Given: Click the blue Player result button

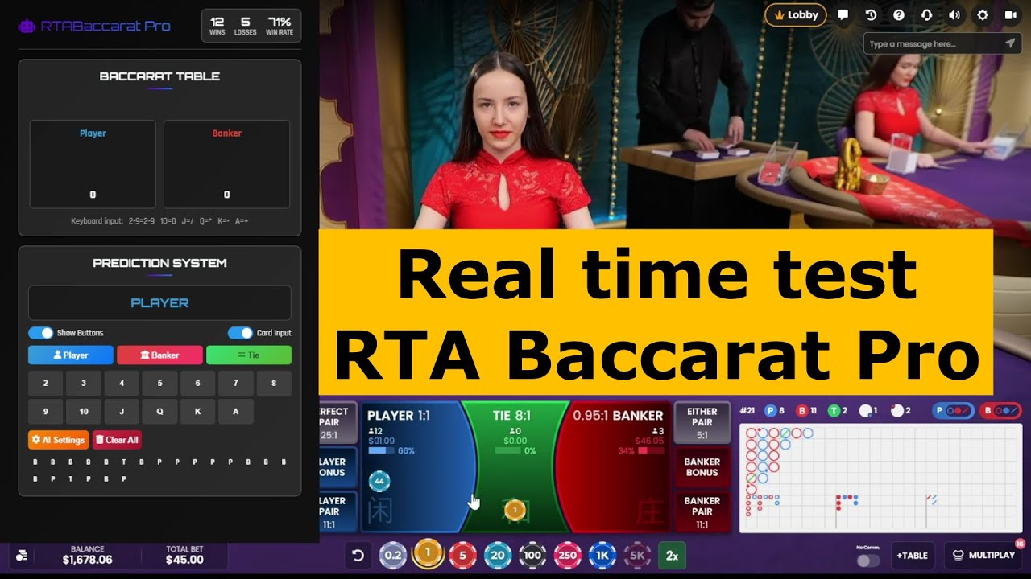Looking at the screenshot, I should (71, 355).
